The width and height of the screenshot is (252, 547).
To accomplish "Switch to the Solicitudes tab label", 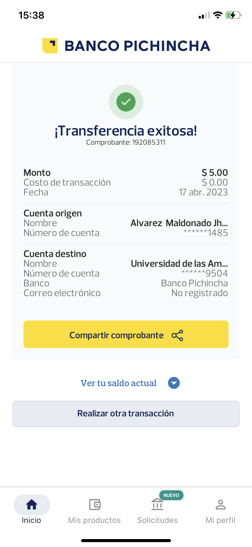I will pos(157,520).
